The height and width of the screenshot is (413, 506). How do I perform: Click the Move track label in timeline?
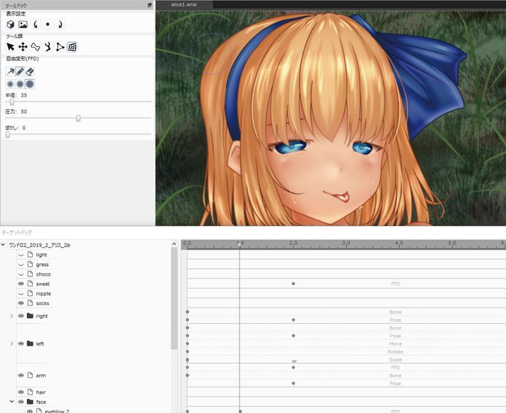[x=395, y=344]
